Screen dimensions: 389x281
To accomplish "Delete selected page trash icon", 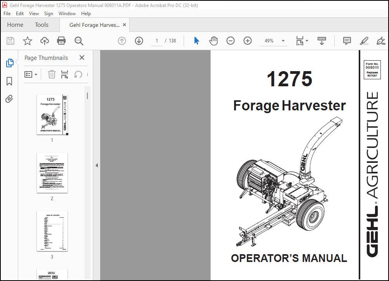I will (52, 74).
